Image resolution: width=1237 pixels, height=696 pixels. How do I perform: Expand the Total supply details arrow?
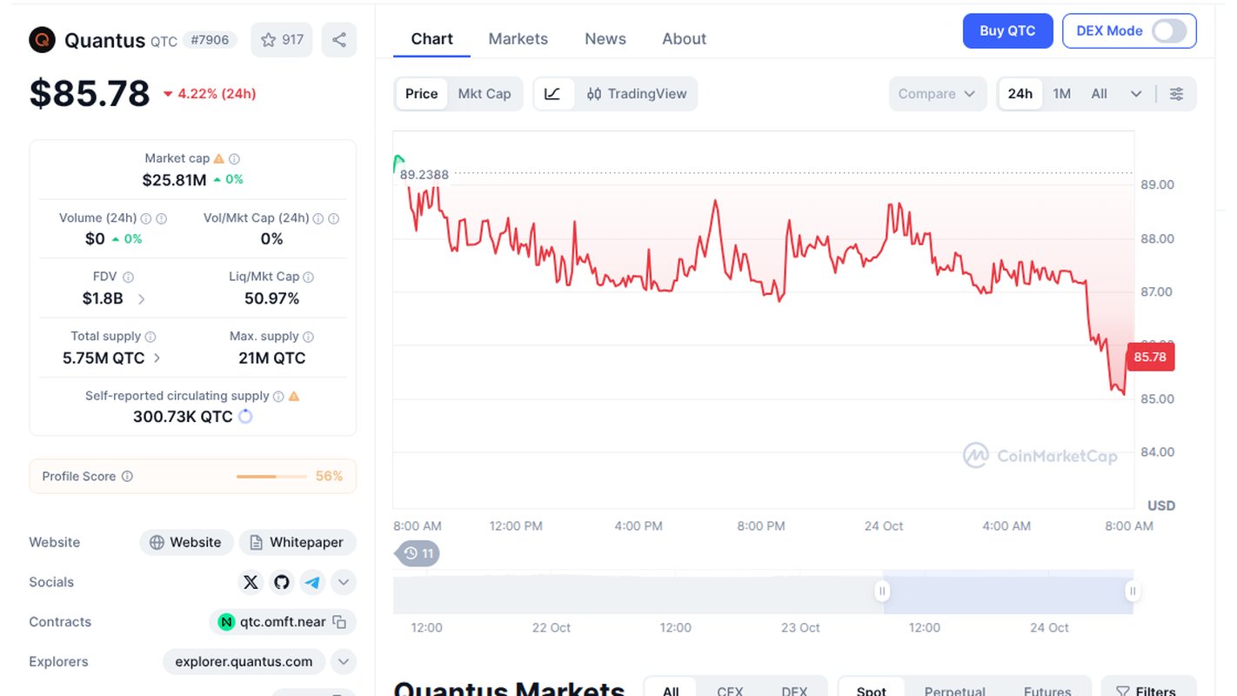tap(157, 358)
